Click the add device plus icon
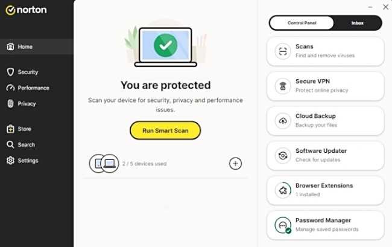Screen dimensions: 392x247 236,164
